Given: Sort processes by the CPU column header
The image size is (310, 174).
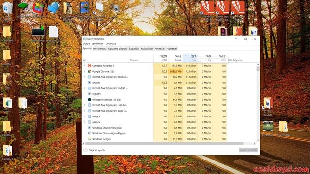Looking at the screenshot, I should (160, 58).
